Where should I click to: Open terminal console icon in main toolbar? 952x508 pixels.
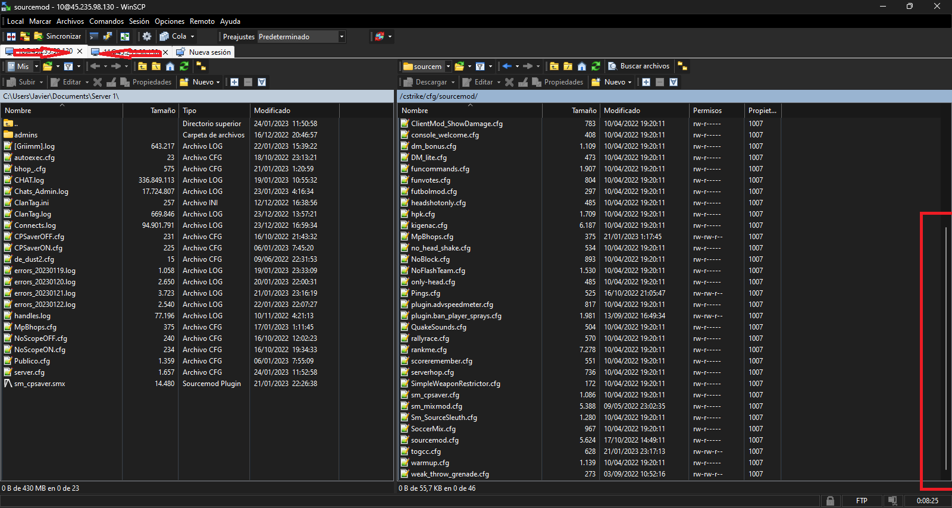coord(94,36)
